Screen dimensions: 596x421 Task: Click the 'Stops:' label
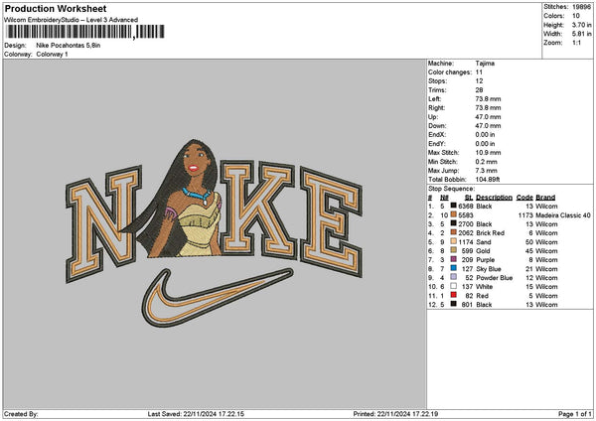(x=437, y=81)
